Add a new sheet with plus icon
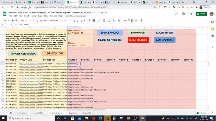This screenshot has height=121, width=216. 7,113
